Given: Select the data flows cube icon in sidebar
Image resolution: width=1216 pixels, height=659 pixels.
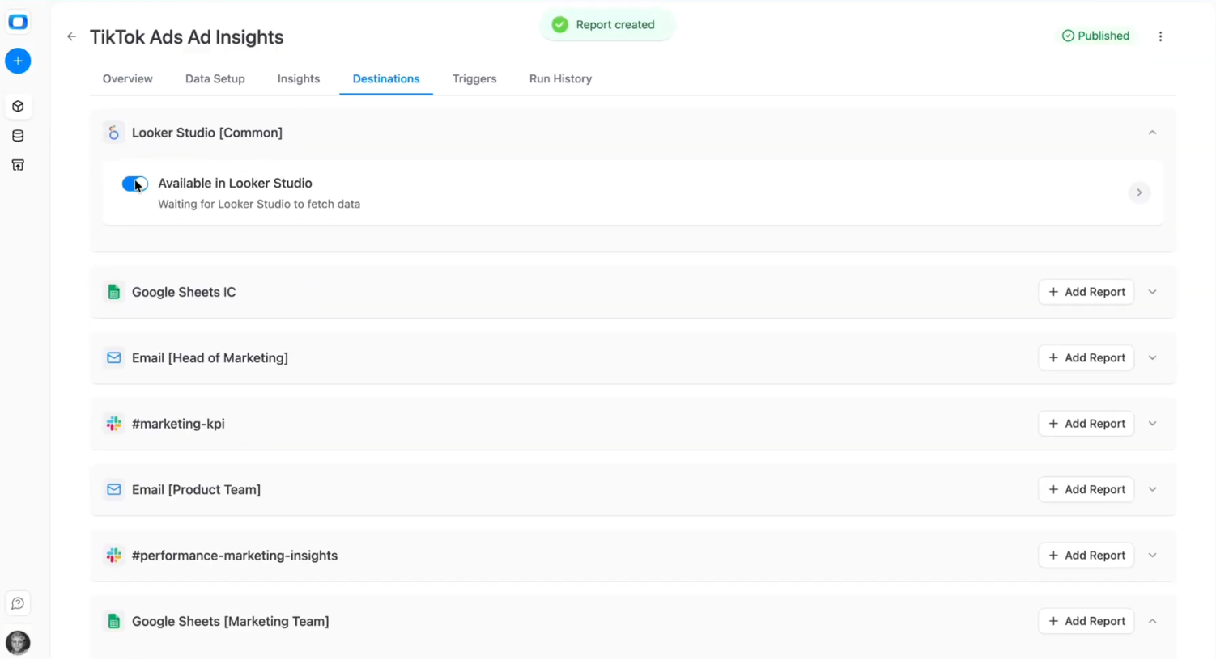Looking at the screenshot, I should pyautogui.click(x=18, y=106).
